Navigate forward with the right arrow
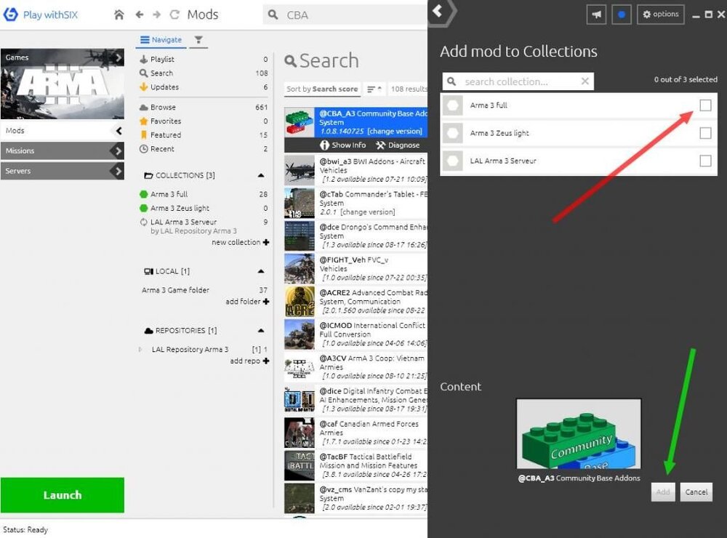Viewport: 727px width, 538px height. tap(157, 15)
